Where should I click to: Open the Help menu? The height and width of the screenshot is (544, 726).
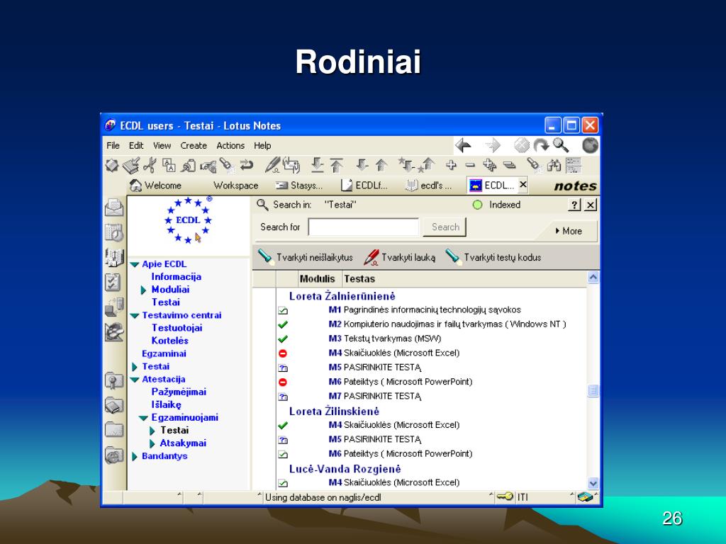pos(262,146)
